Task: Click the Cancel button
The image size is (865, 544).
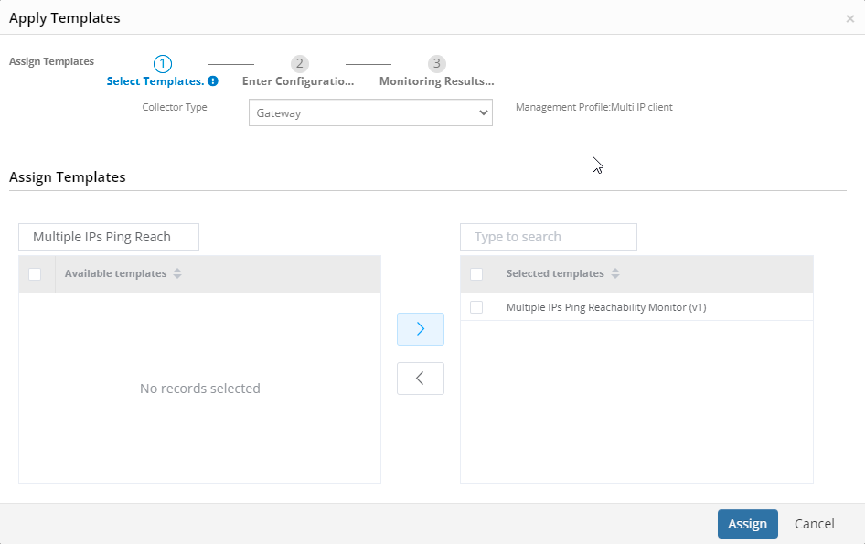Action: [813, 523]
